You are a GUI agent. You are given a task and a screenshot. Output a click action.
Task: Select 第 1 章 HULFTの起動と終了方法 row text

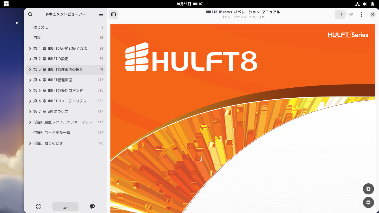point(60,48)
